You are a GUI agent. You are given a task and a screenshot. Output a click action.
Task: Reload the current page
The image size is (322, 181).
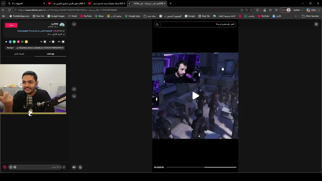9,10
